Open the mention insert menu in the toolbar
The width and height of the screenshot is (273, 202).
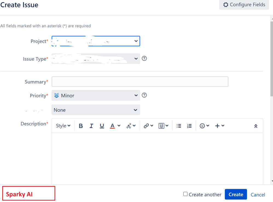click(x=162, y=125)
